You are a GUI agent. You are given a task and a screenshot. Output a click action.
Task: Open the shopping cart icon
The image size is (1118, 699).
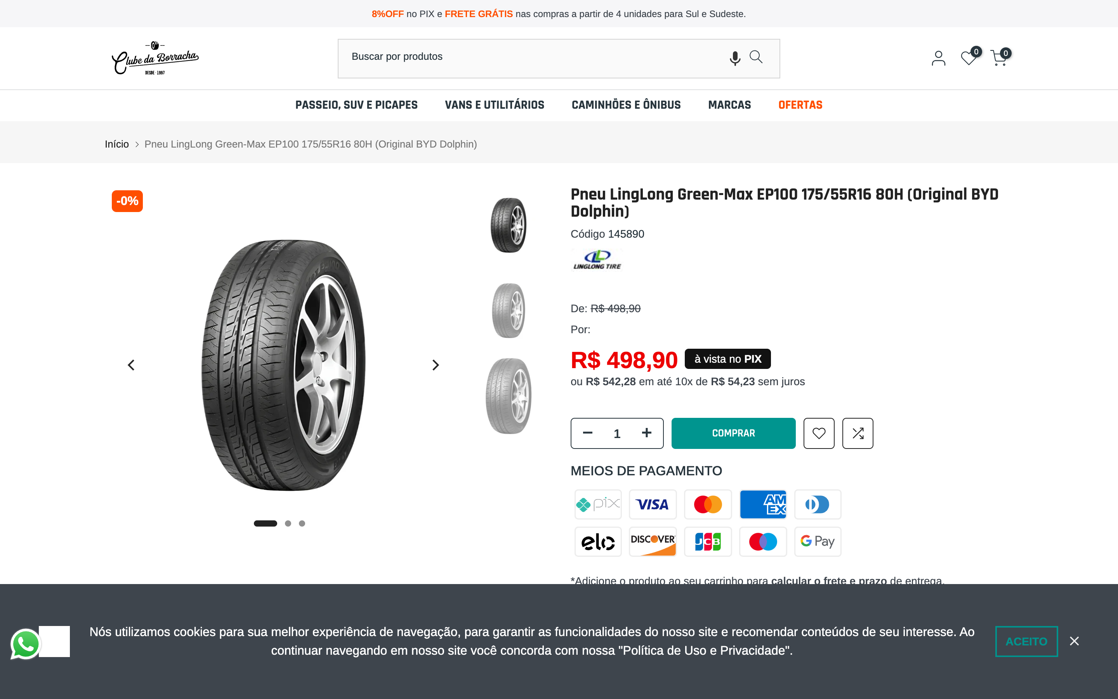tap(999, 58)
